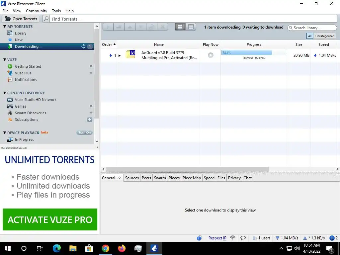Collapse the VUZE sidebar section
The image size is (340, 255).
click(x=5, y=60)
